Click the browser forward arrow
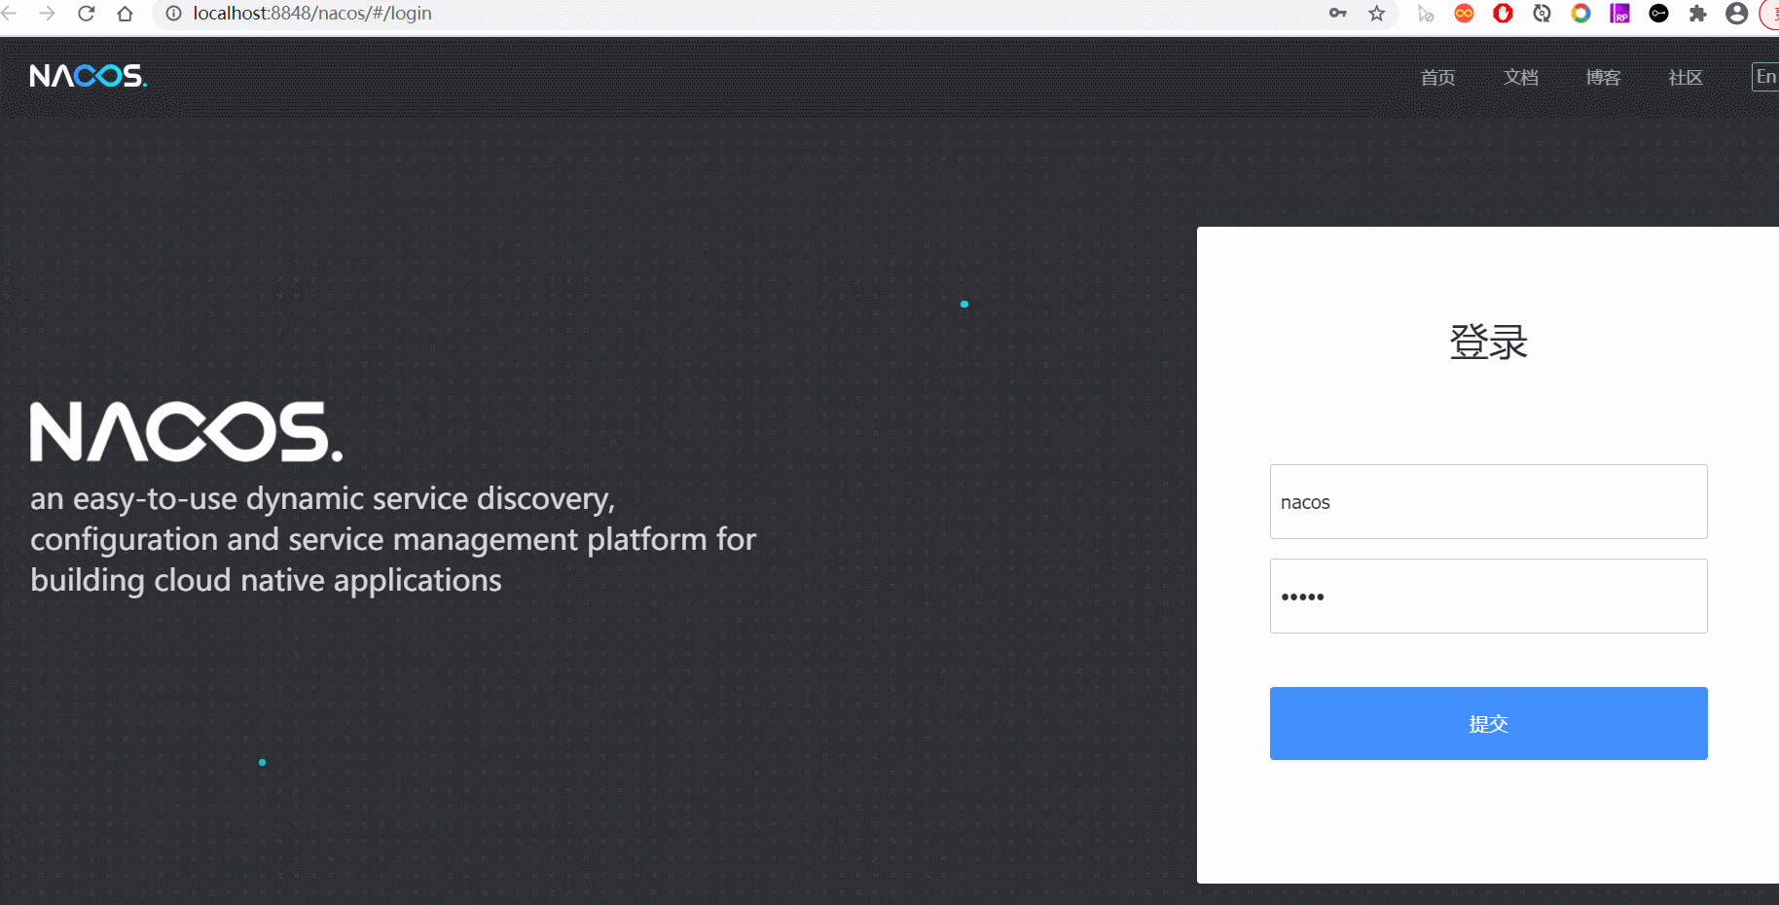This screenshot has height=905, width=1779. [47, 14]
